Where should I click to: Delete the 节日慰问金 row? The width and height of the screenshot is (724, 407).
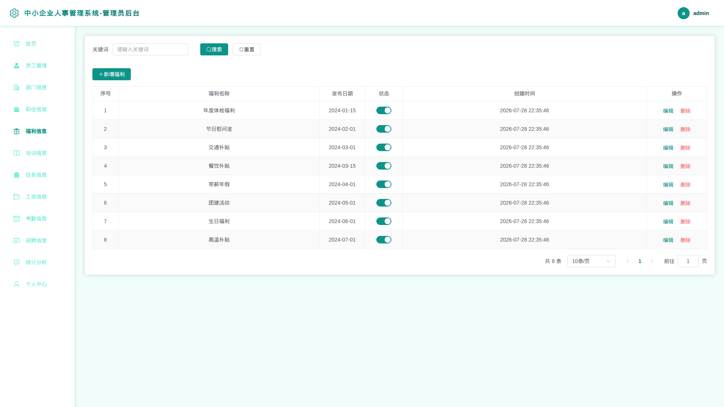[685, 129]
